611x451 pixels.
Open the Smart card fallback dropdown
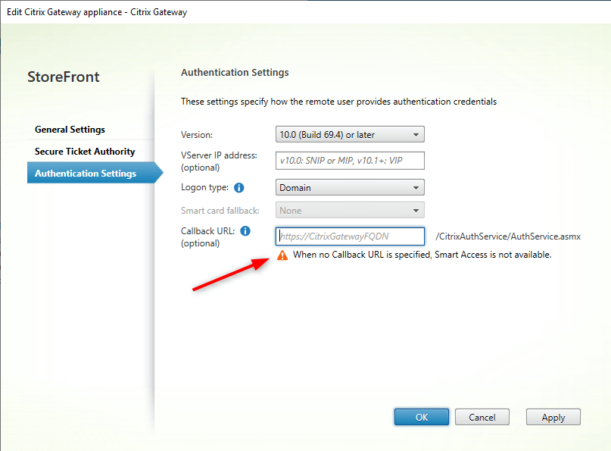(350, 210)
